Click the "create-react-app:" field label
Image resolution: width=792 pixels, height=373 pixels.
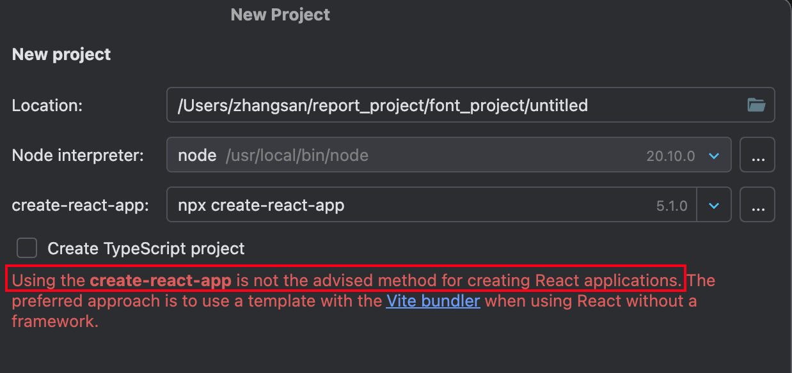[x=81, y=206]
